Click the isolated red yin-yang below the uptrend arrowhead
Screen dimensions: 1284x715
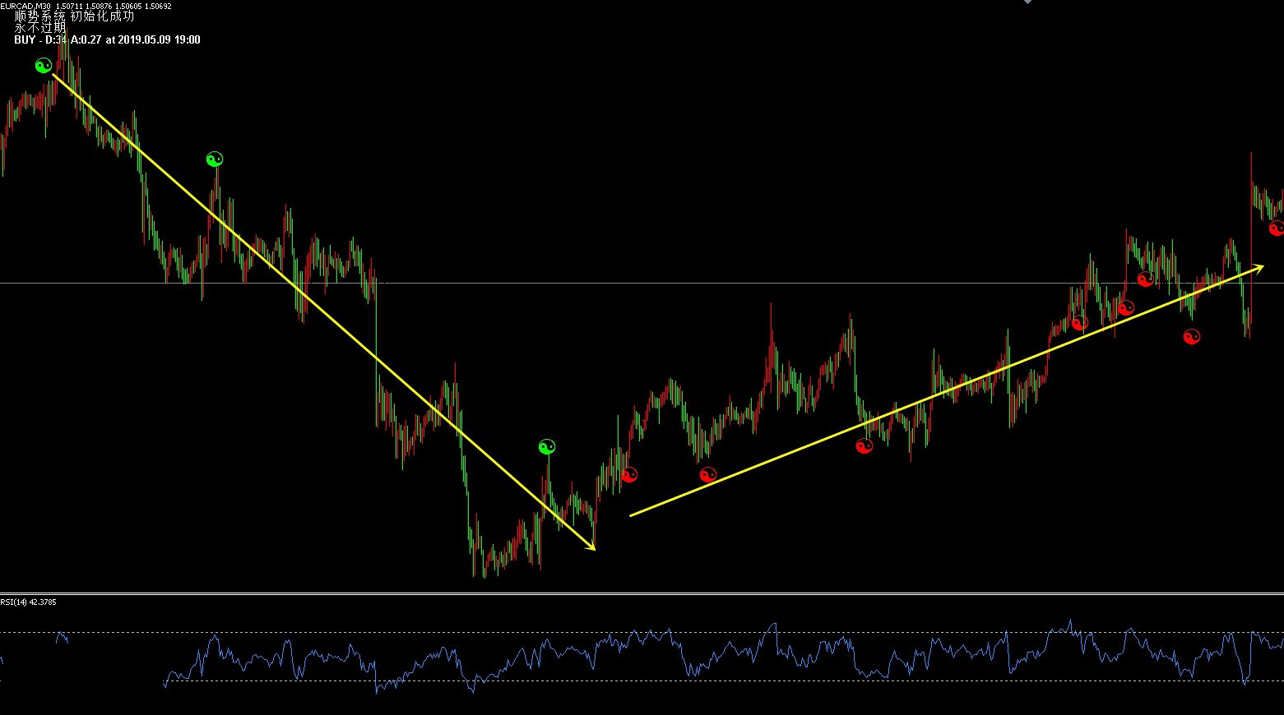click(x=1191, y=336)
